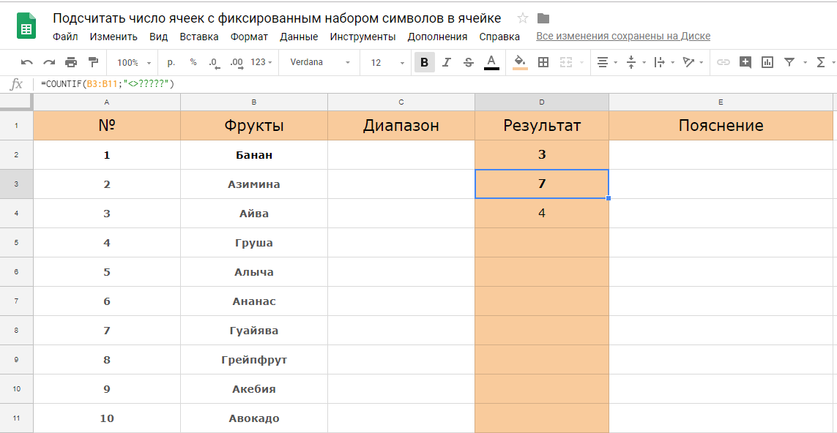
Task: Open horizontal align dropdown
Action: (606, 62)
